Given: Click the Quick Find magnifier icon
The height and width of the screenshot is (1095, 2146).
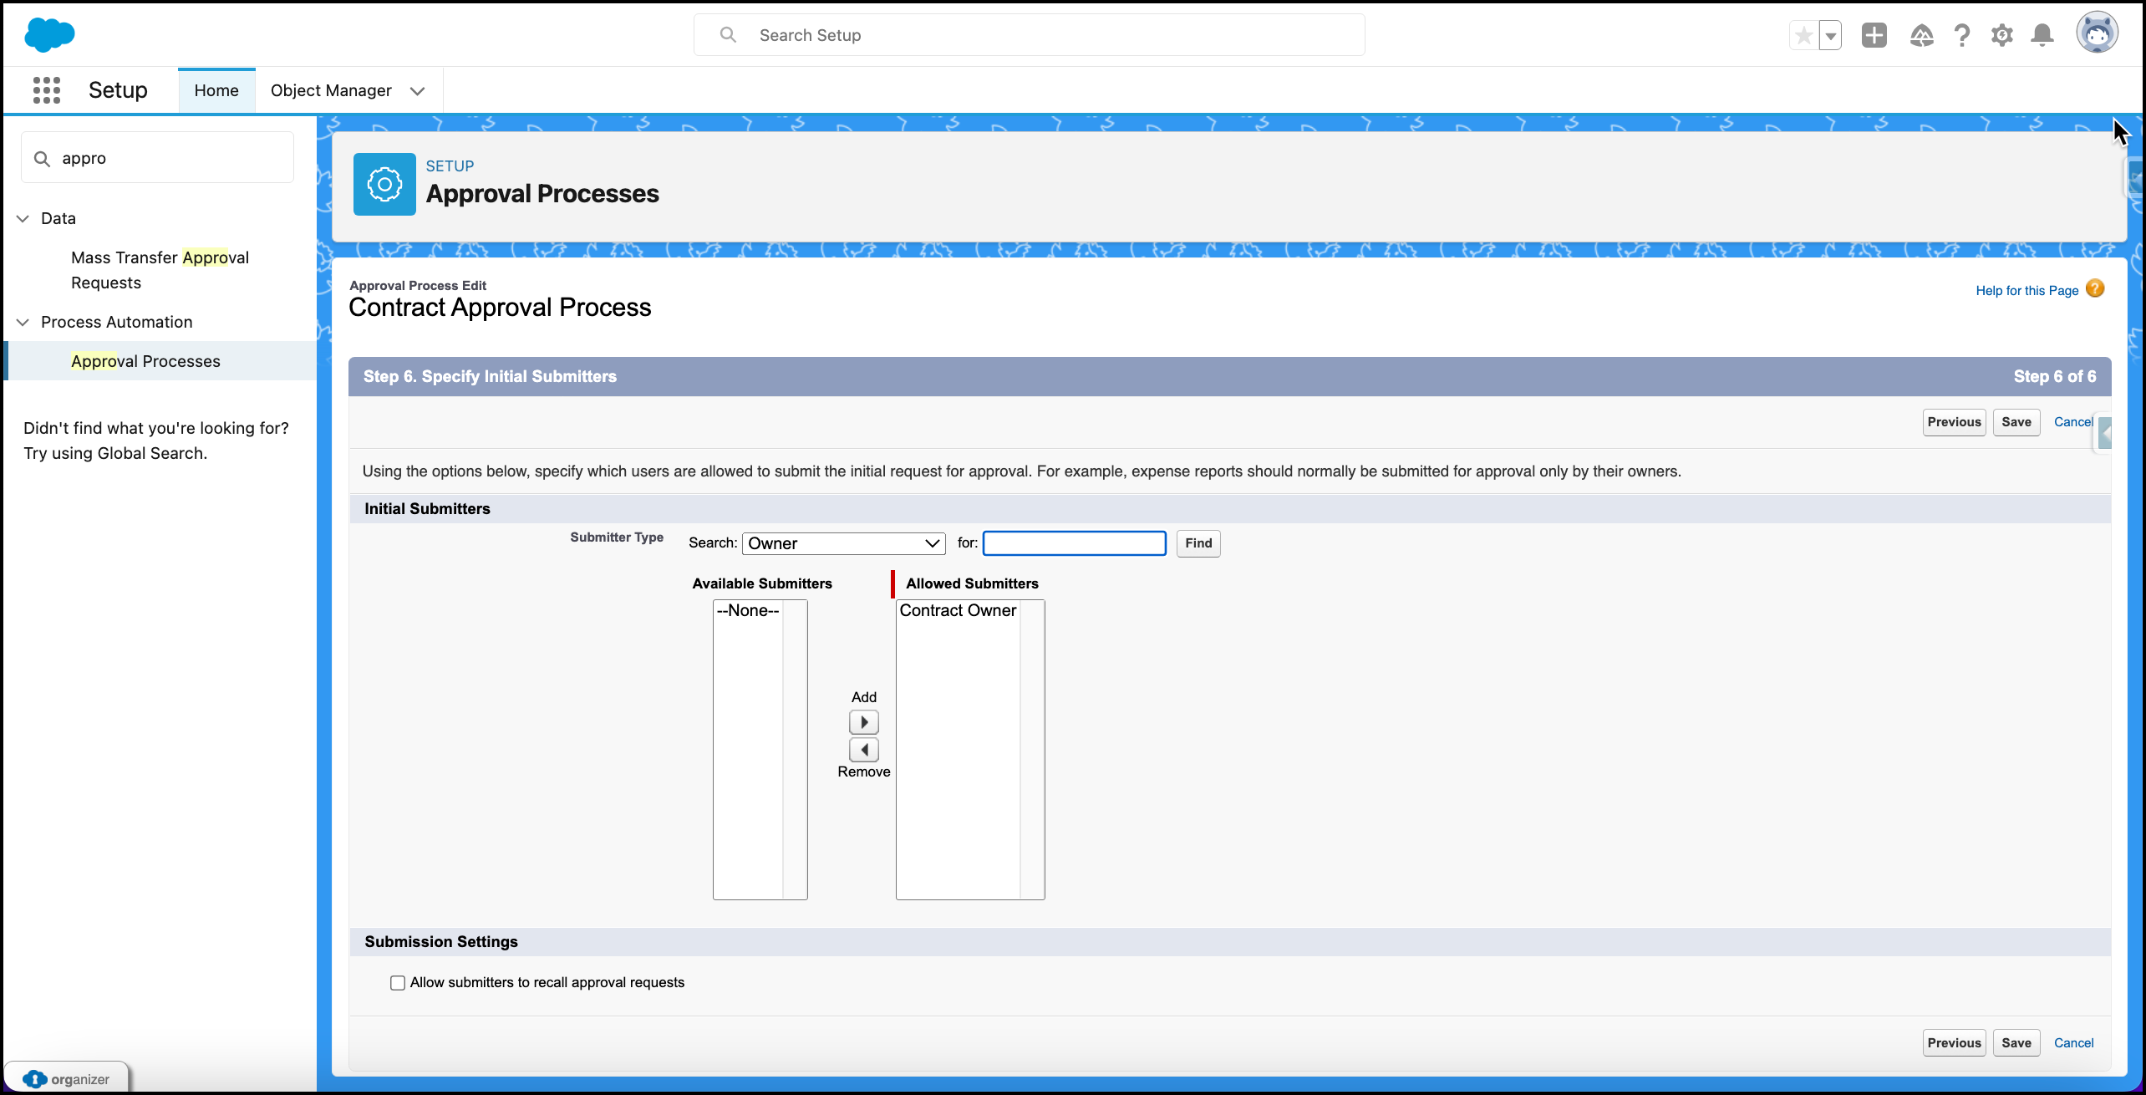Looking at the screenshot, I should (42, 159).
